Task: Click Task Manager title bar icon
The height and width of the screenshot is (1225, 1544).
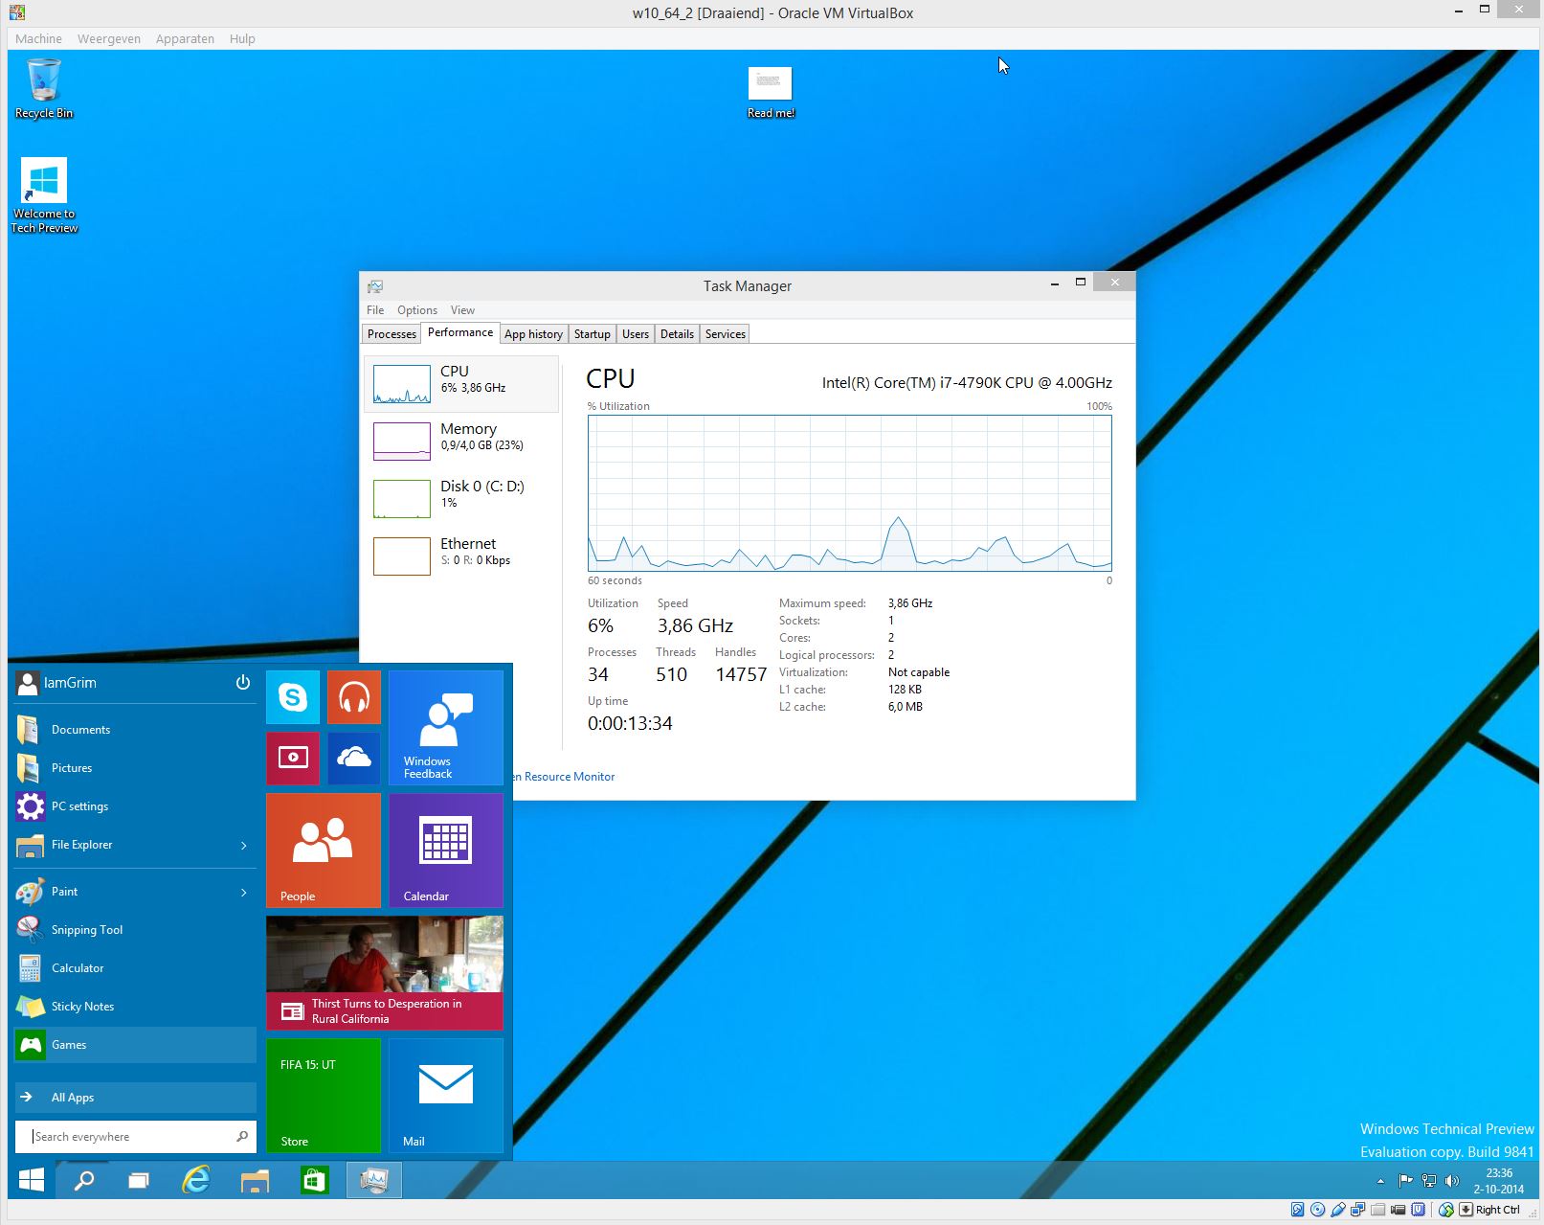Action: coord(375,286)
